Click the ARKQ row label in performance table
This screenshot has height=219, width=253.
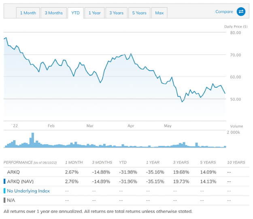pyautogui.click(x=13, y=172)
